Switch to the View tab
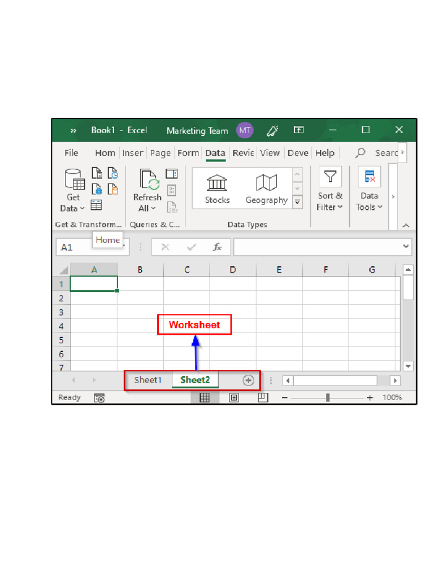The image size is (434, 578). click(x=270, y=152)
